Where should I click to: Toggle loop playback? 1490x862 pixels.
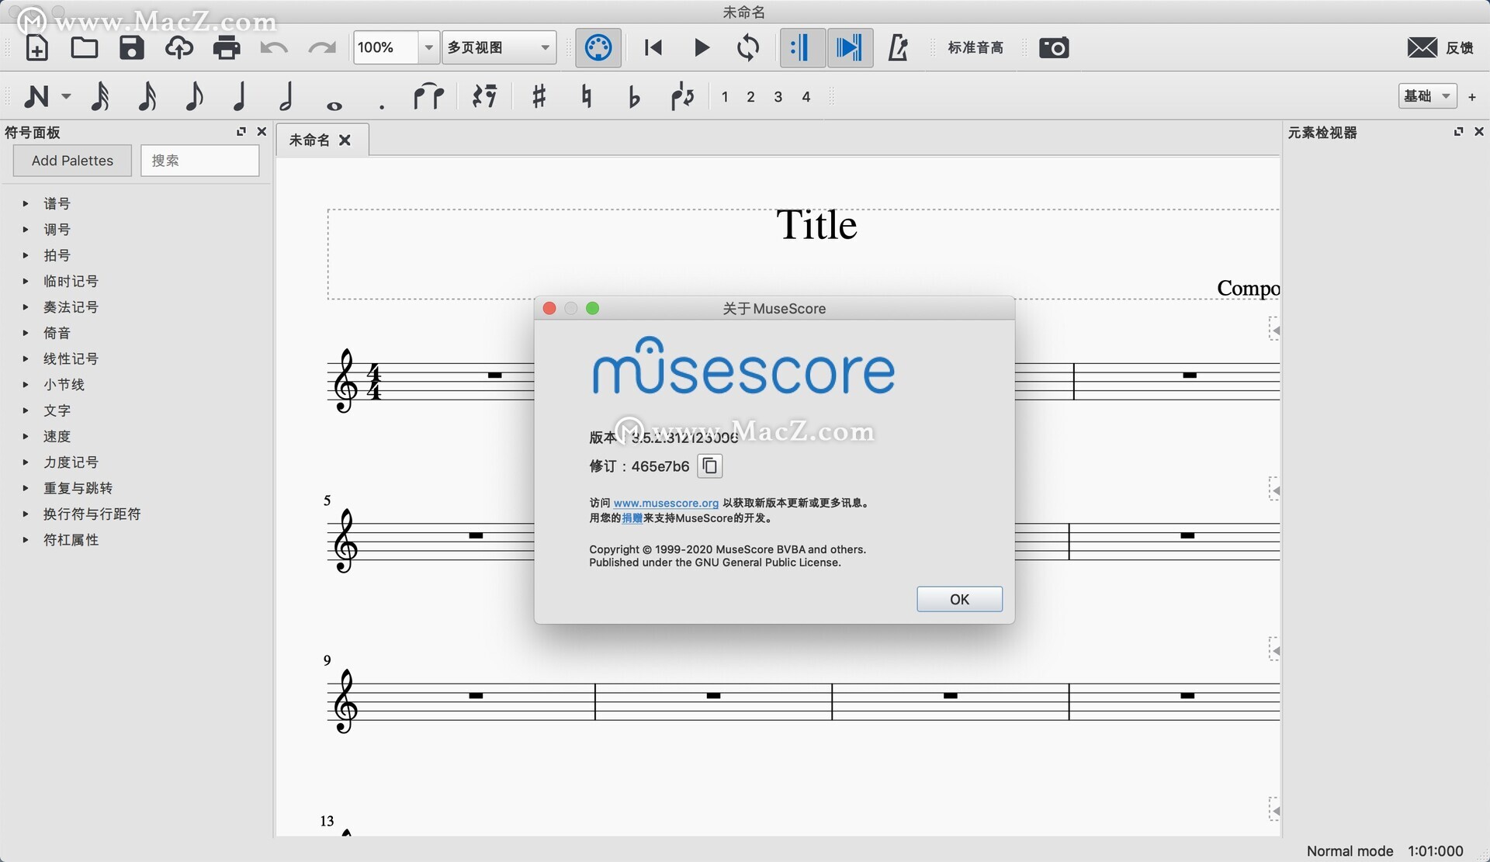tap(748, 48)
